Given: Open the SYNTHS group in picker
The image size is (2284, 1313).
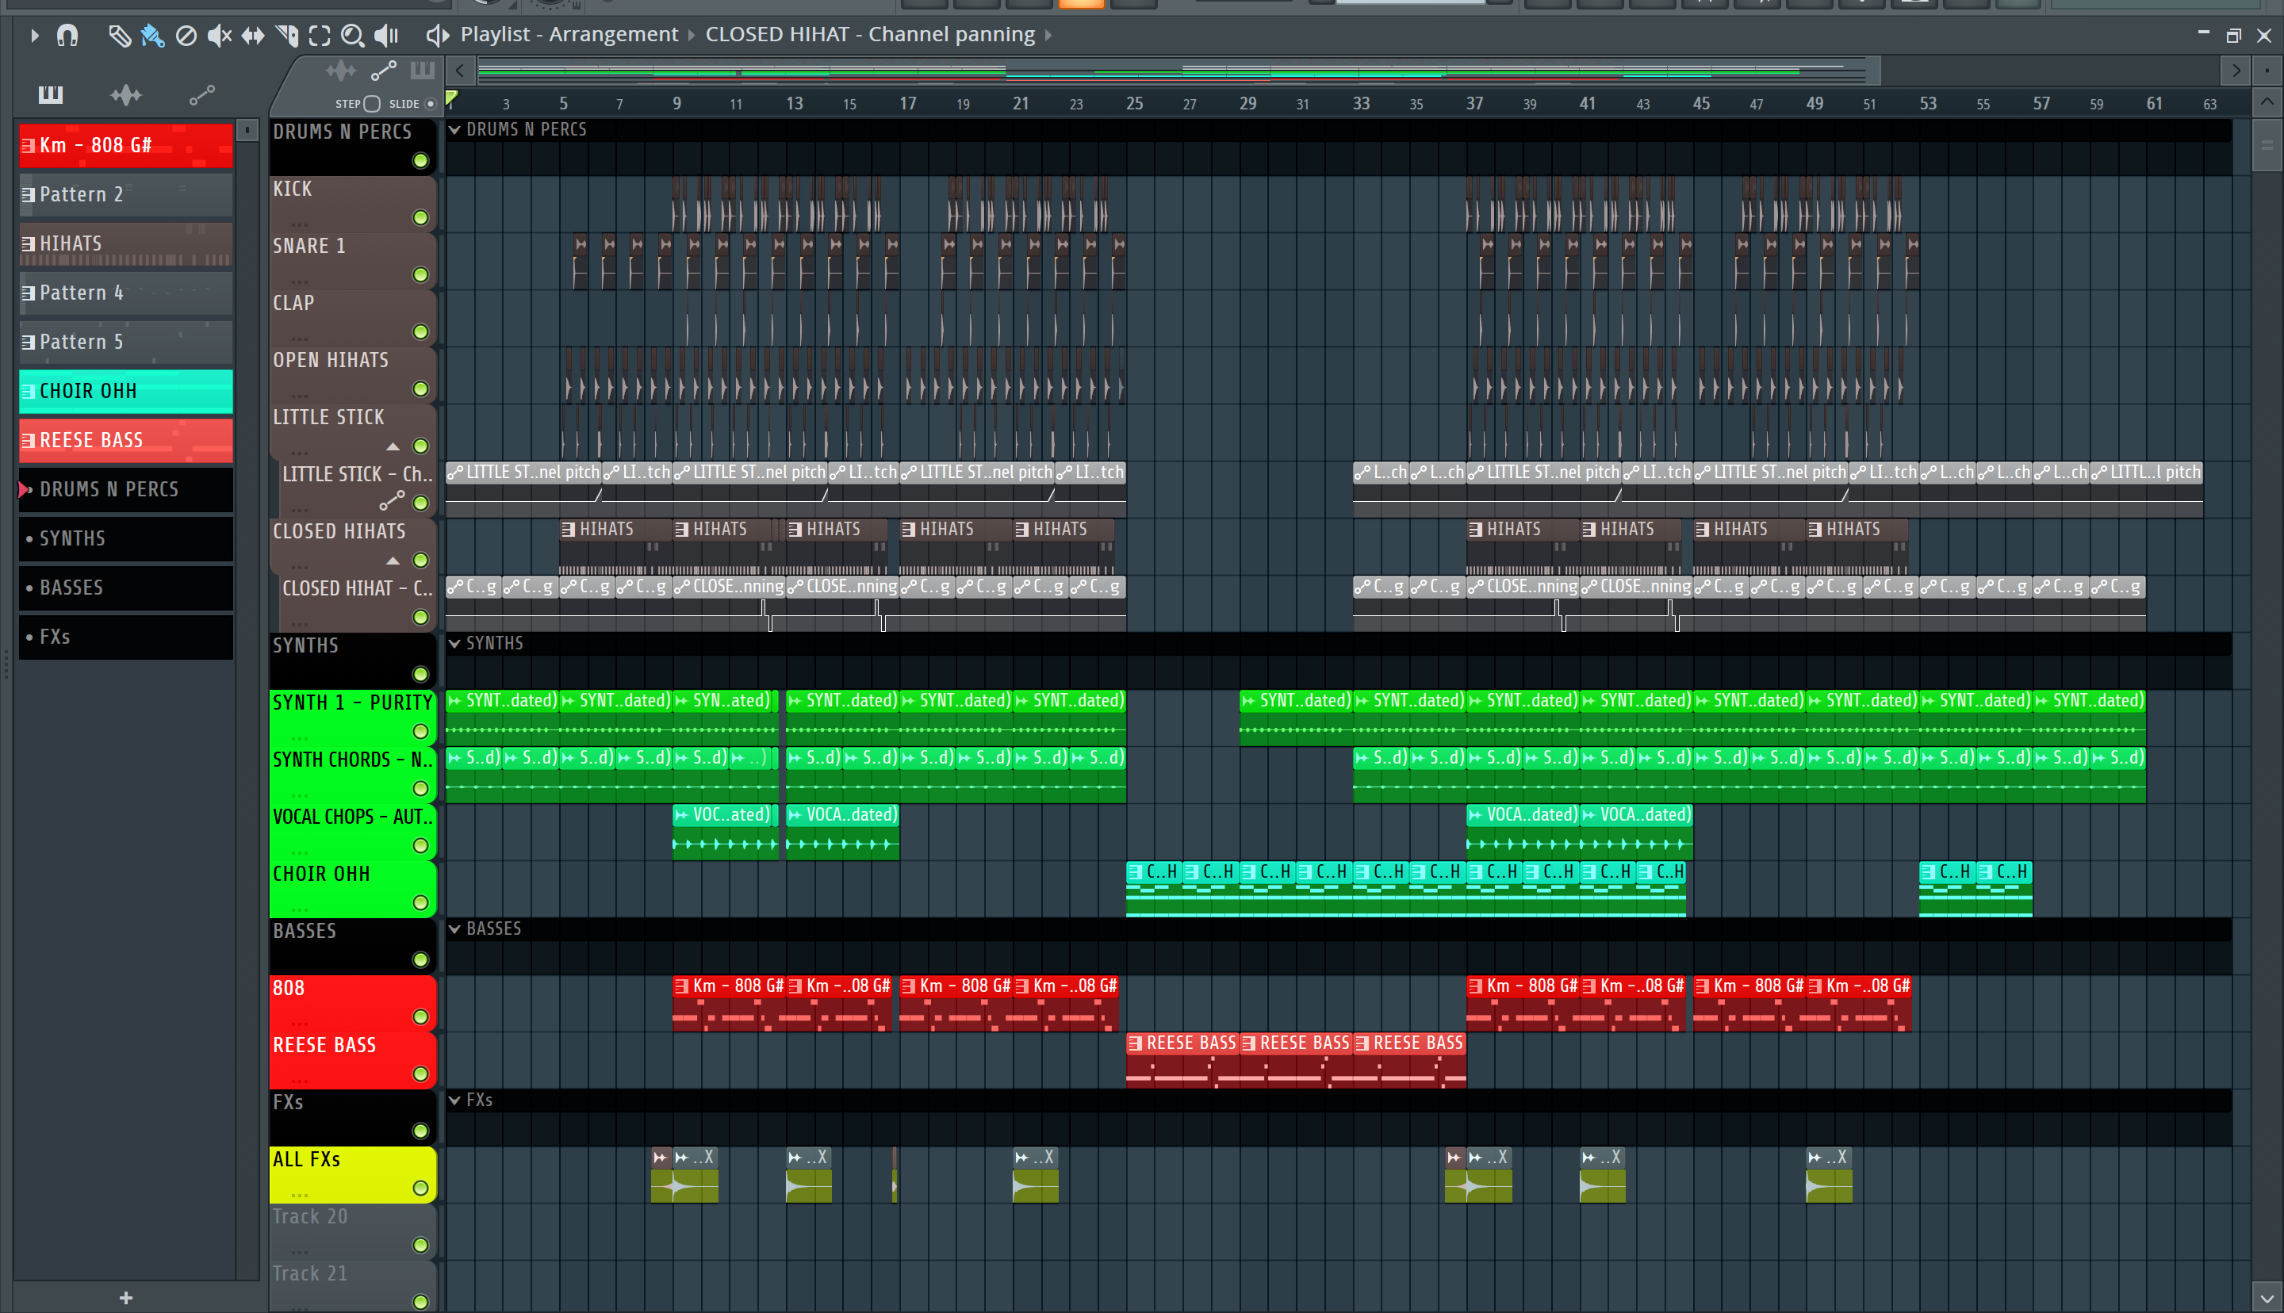Looking at the screenshot, I should pos(126,538).
